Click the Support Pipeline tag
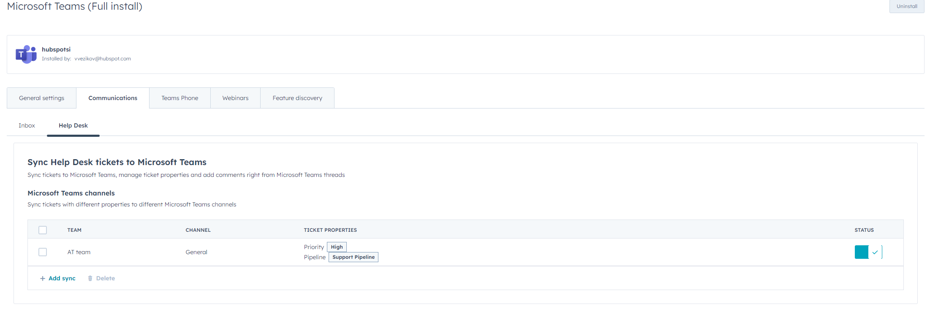Image resolution: width=930 pixels, height=312 pixels. [x=354, y=257]
